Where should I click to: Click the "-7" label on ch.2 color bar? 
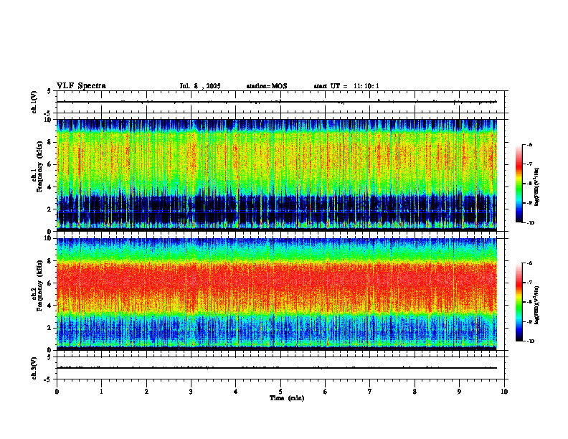(x=530, y=283)
